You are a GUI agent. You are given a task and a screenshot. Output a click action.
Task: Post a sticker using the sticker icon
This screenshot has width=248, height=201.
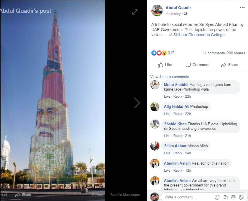[x=241, y=197]
